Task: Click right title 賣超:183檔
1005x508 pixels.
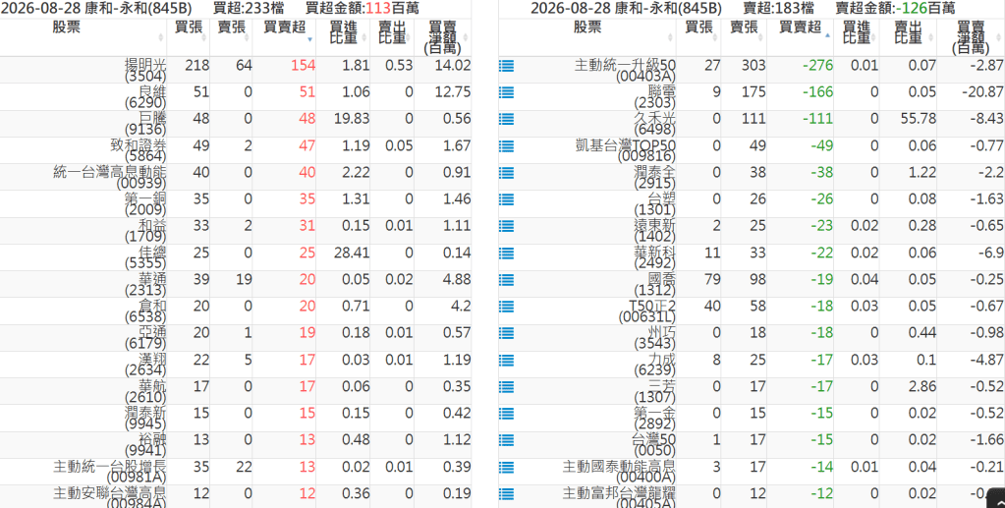Action: click(x=779, y=8)
